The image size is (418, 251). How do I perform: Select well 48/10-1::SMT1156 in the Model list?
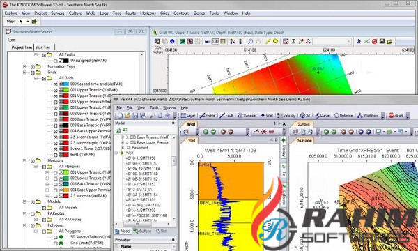coord(141,158)
